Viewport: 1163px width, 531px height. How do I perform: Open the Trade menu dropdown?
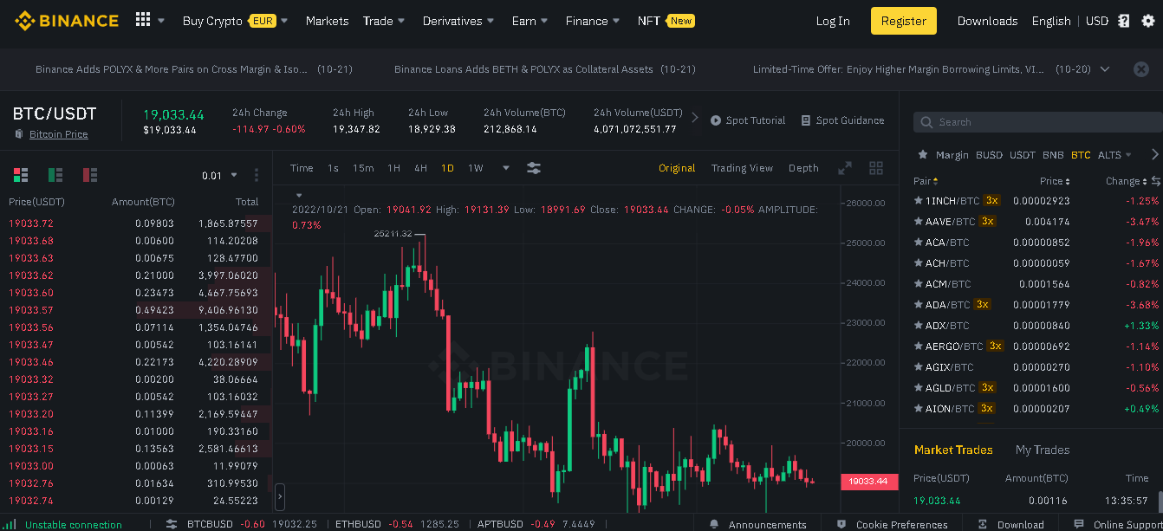(384, 21)
